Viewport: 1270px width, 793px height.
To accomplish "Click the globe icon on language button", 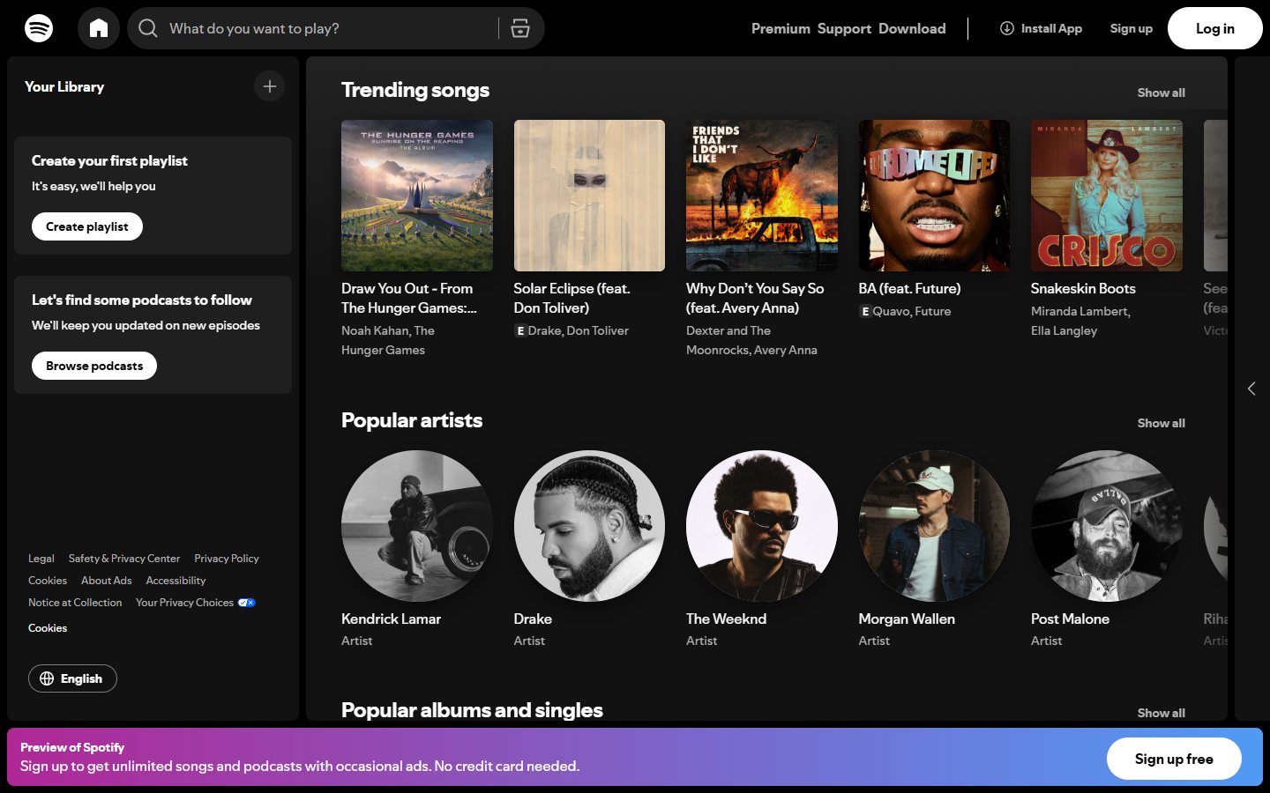I will 47,678.
